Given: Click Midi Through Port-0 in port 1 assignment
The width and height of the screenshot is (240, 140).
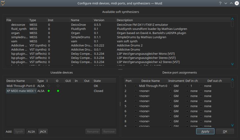Looking at the screenshot, I should [x=153, y=86].
